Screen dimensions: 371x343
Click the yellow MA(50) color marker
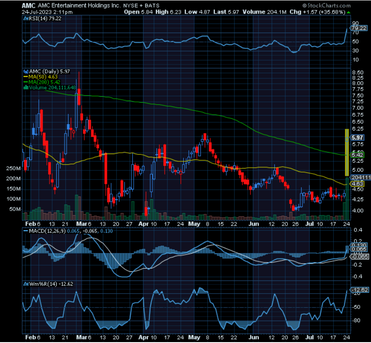[25, 77]
